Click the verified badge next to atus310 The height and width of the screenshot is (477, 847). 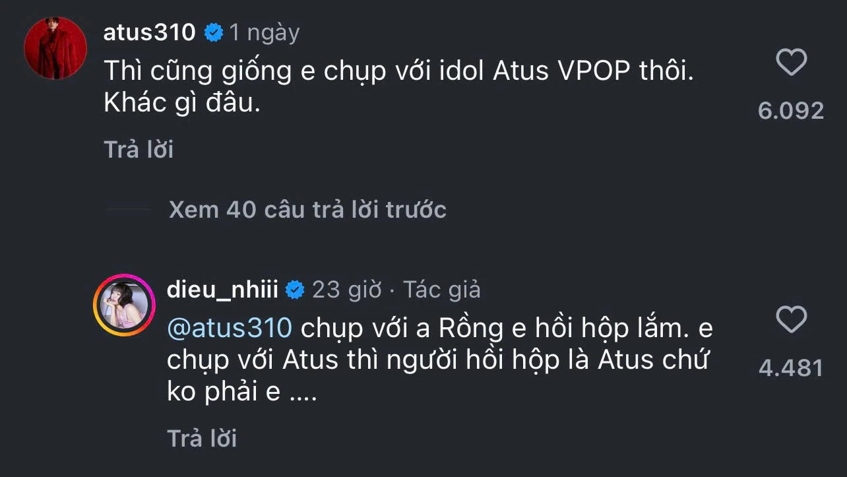pos(213,32)
